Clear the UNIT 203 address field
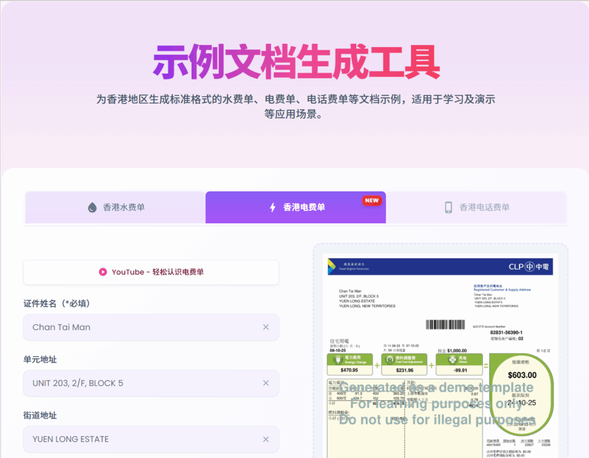 tap(266, 383)
